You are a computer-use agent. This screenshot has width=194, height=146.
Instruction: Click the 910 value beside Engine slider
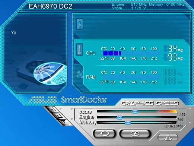(x=180, y=120)
